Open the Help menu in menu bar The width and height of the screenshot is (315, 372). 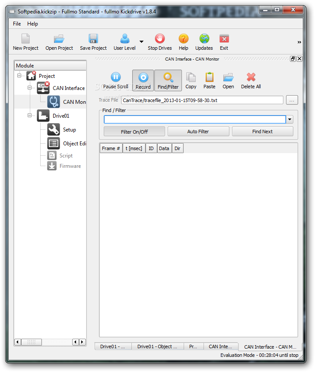32,24
